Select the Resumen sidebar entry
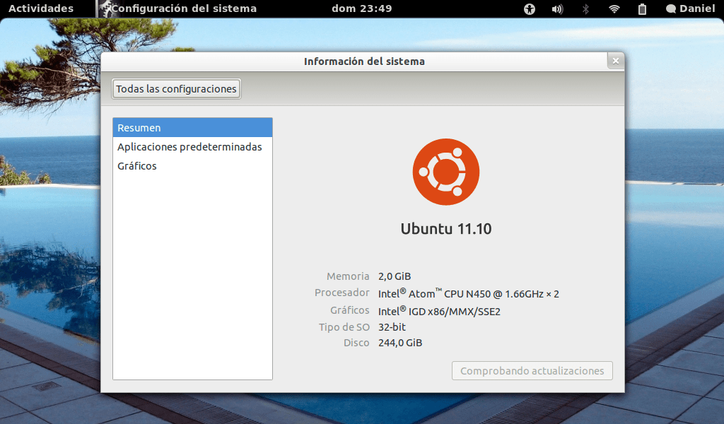Viewport: 724px width, 424px height. 192,128
